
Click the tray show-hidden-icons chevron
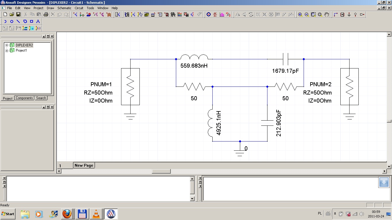(335, 214)
